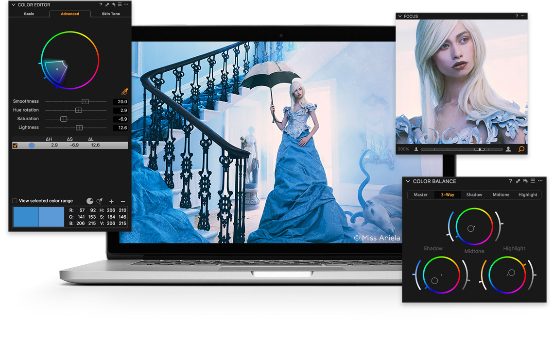
Task: Open the Color Balance presets list icon
Action: [x=533, y=181]
